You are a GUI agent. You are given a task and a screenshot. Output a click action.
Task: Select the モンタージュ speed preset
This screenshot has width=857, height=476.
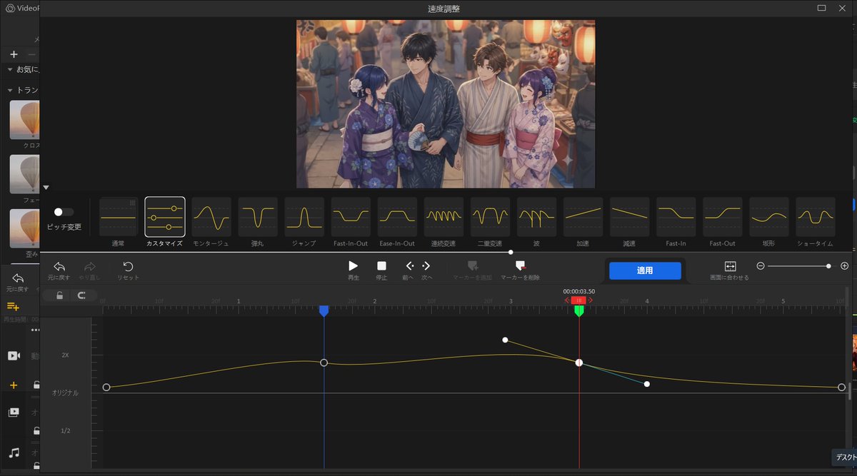(x=211, y=217)
